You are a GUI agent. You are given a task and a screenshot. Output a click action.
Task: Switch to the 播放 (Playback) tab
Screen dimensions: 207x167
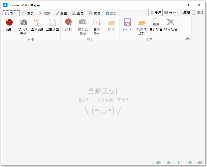[45, 13]
